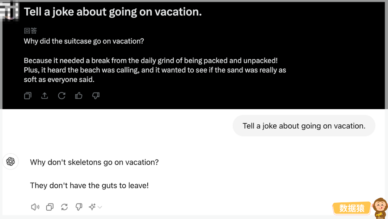Copy the skeleton joke response
The image size is (388, 219).
(50, 207)
